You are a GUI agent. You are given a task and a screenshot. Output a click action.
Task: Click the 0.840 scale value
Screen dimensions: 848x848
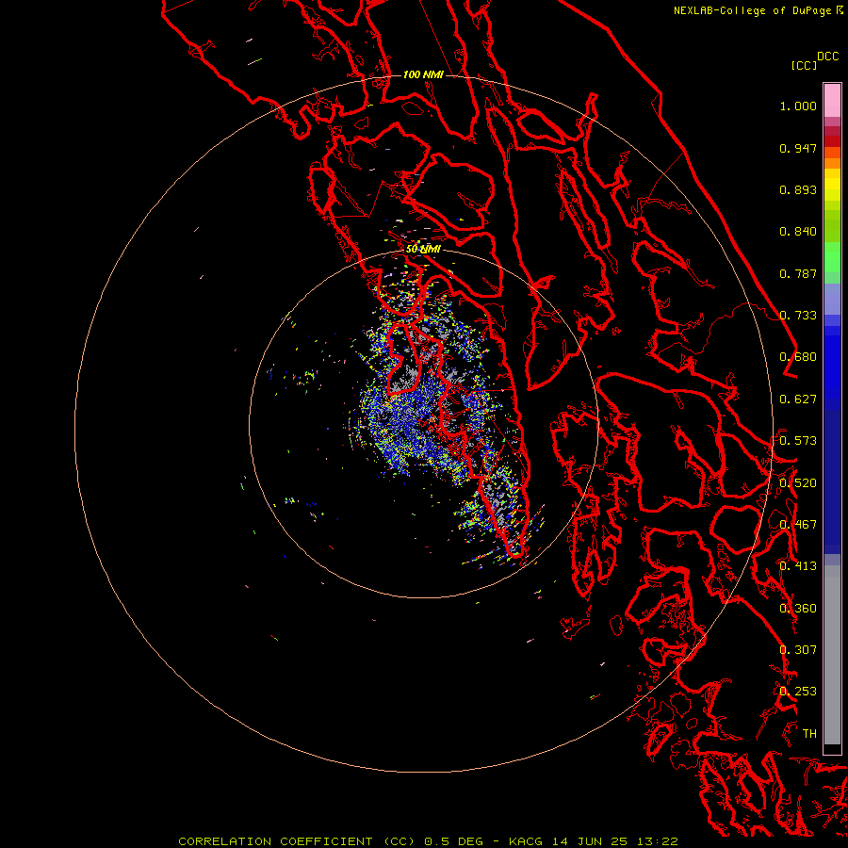pos(798,232)
